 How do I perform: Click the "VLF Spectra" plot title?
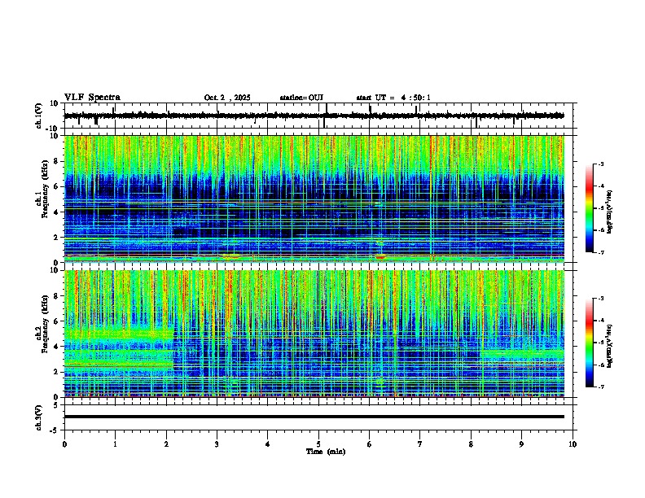92,98
